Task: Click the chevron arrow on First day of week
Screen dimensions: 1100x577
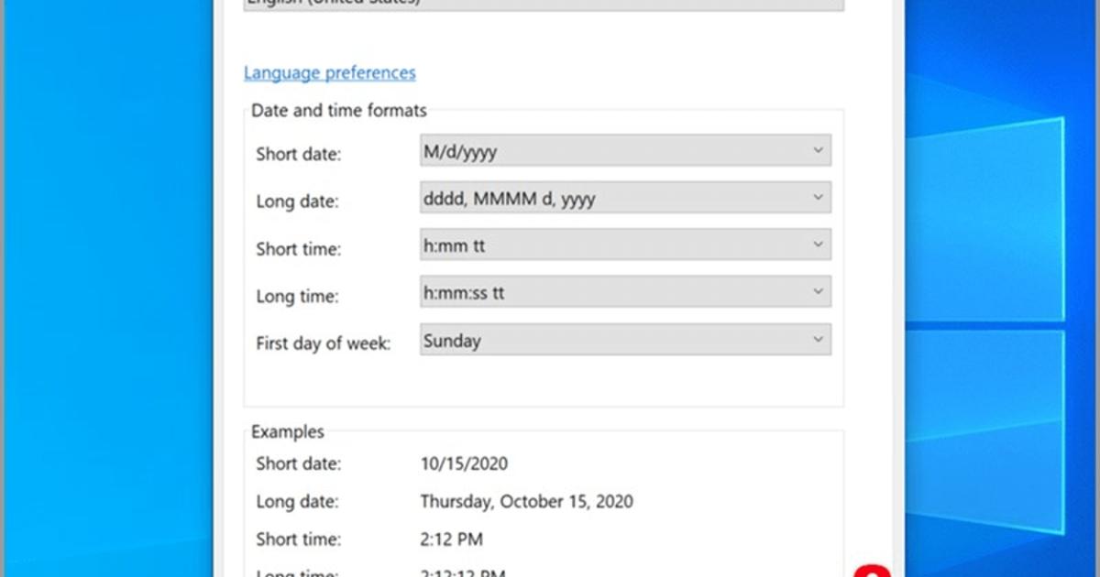Action: 819,339
